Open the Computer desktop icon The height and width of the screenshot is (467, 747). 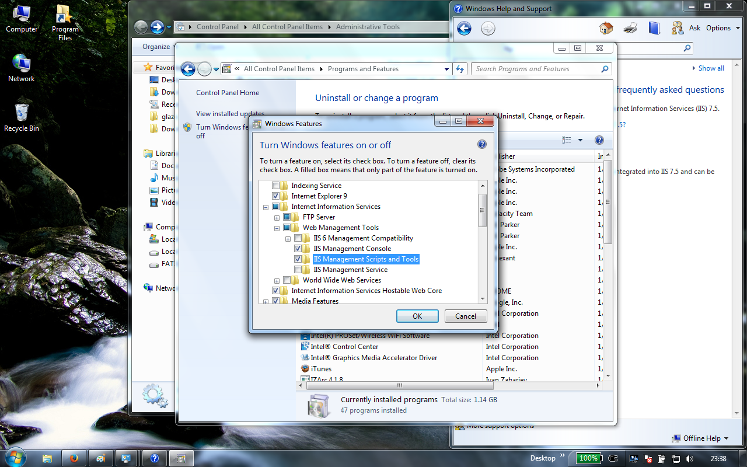(x=22, y=19)
